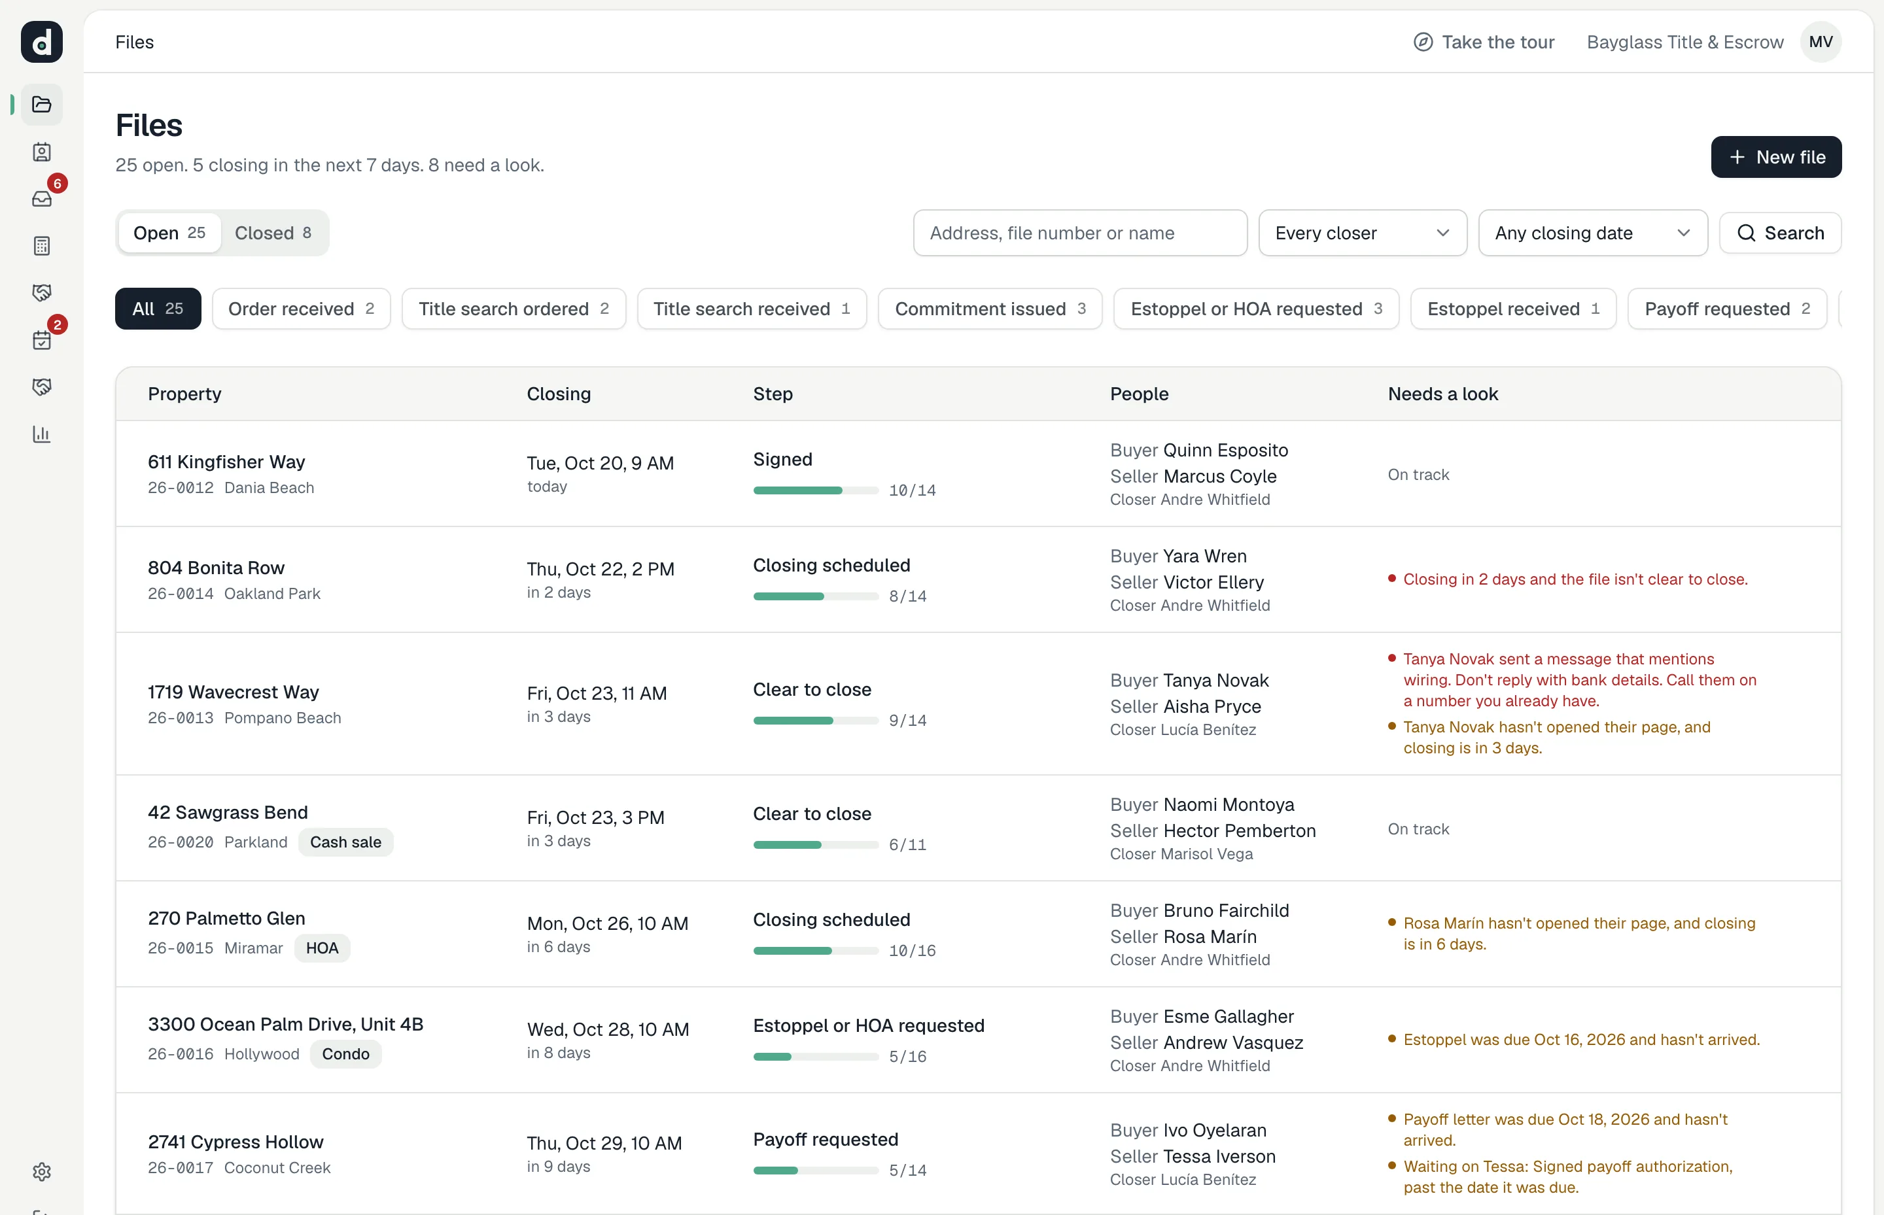Open the Every closer dropdown

(1362, 233)
